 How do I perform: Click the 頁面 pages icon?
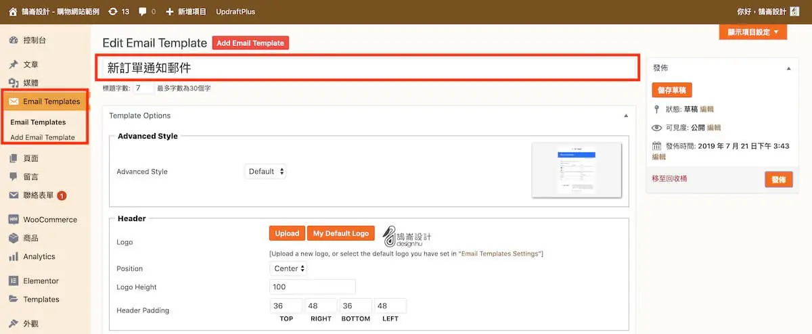coord(14,158)
